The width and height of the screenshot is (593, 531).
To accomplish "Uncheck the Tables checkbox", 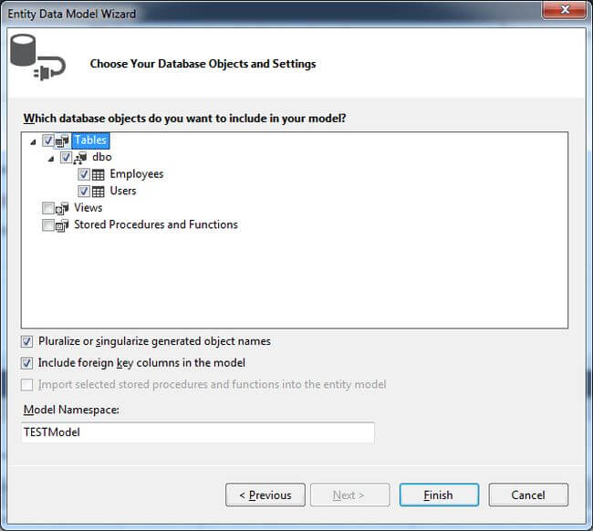I will (48, 141).
